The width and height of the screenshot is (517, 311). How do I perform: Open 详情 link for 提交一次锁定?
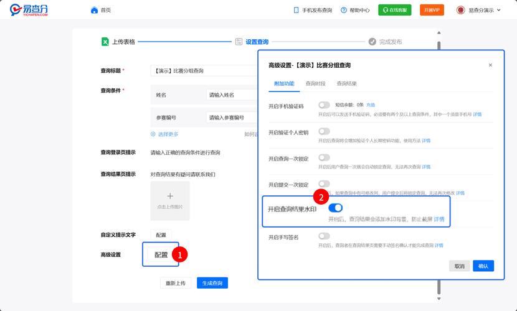tap(460, 193)
